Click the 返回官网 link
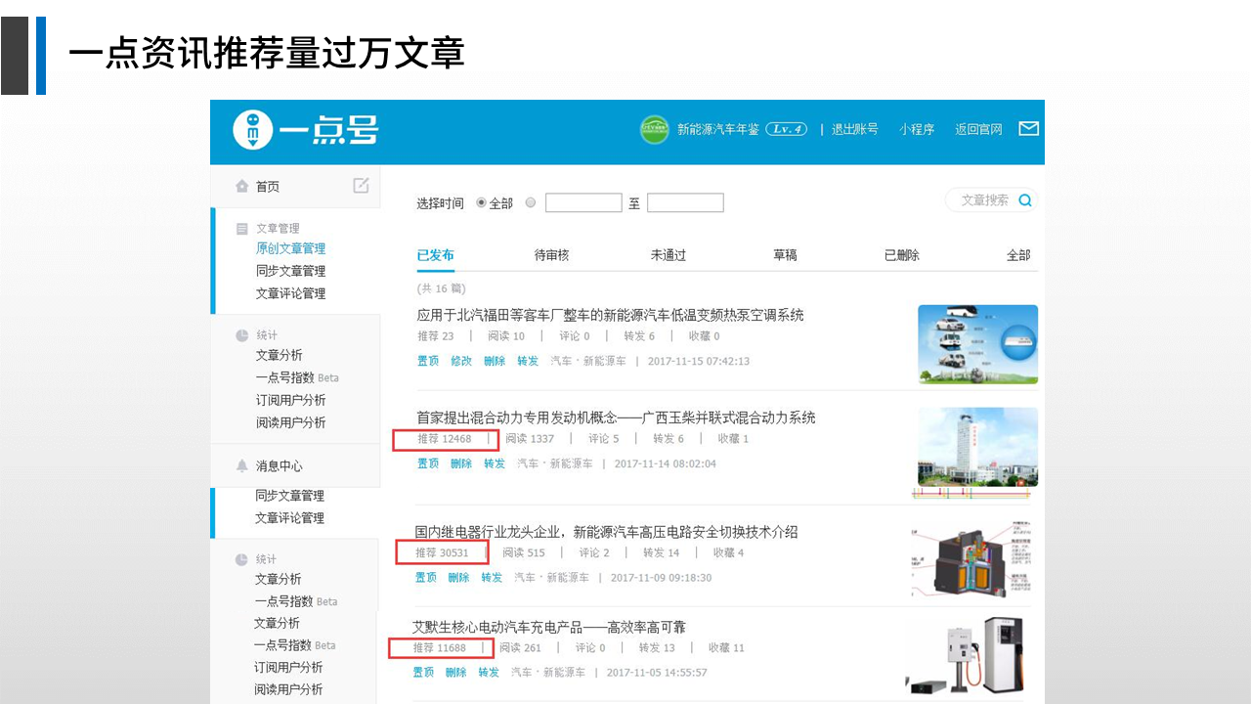This screenshot has height=704, width=1251. [x=978, y=129]
